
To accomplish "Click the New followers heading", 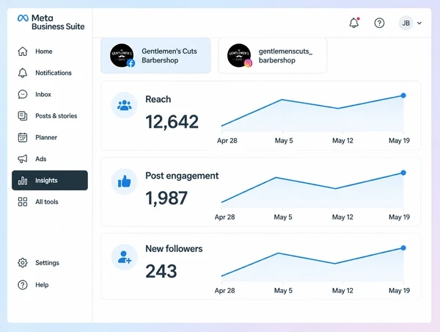I will tap(174, 249).
